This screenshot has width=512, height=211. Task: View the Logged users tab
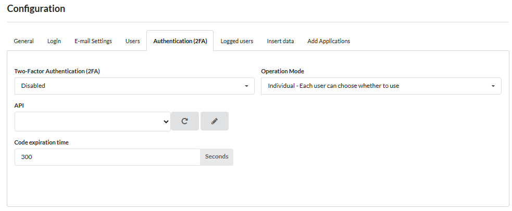point(237,41)
